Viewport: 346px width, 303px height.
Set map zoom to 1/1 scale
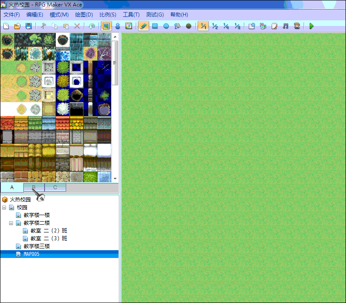click(203, 26)
